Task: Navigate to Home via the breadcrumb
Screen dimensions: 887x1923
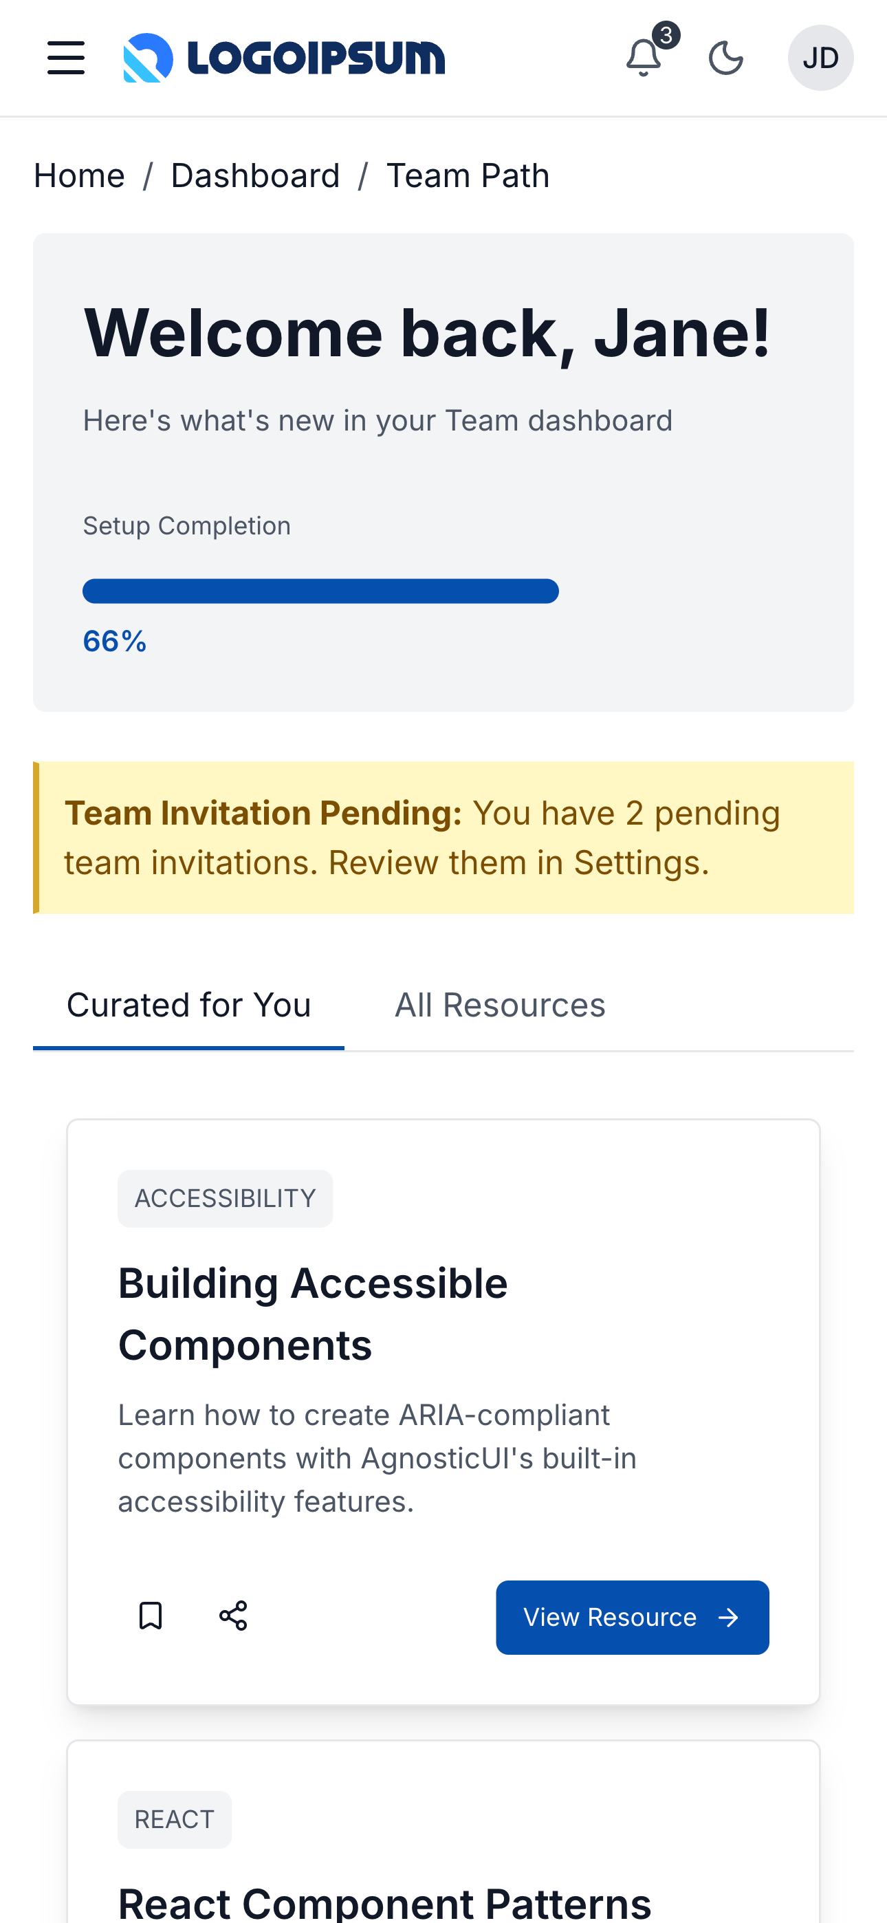Action: [78, 175]
